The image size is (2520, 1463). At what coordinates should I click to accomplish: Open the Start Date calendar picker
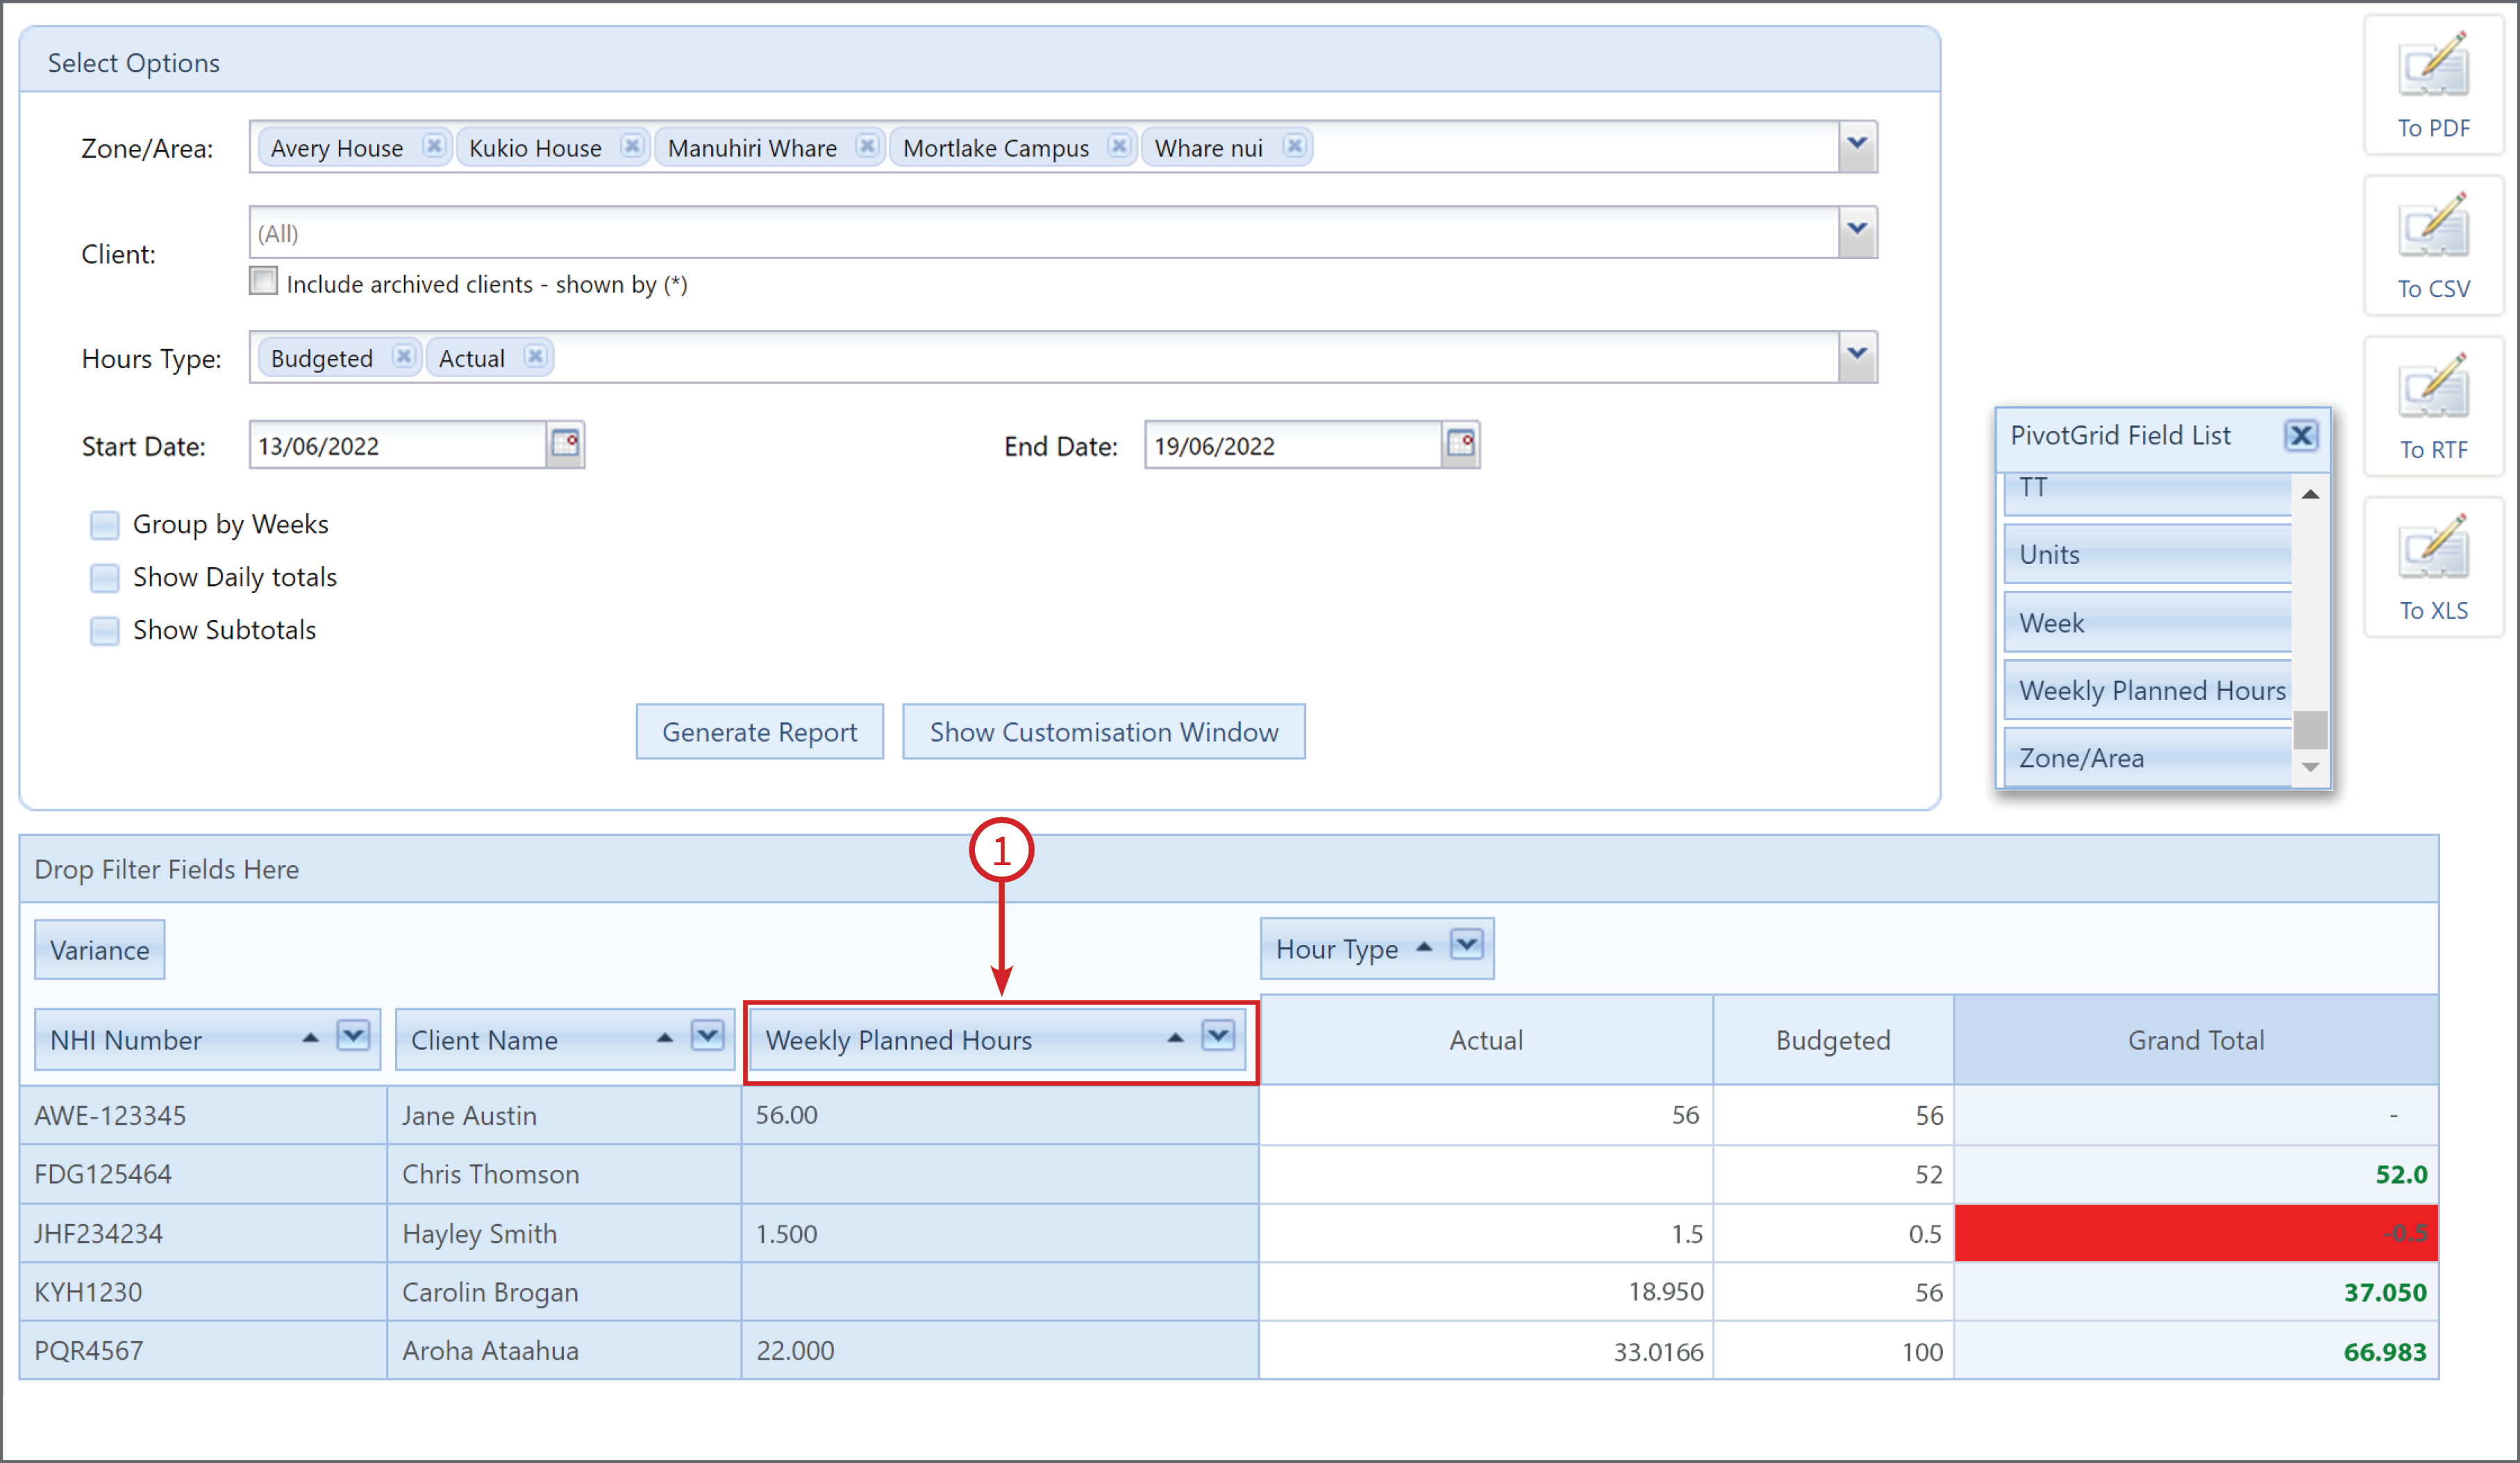click(565, 444)
